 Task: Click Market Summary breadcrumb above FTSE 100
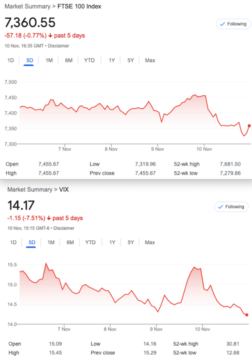tap(28, 6)
